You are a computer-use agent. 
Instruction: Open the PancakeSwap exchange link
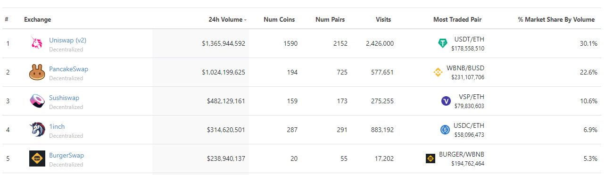click(68, 69)
